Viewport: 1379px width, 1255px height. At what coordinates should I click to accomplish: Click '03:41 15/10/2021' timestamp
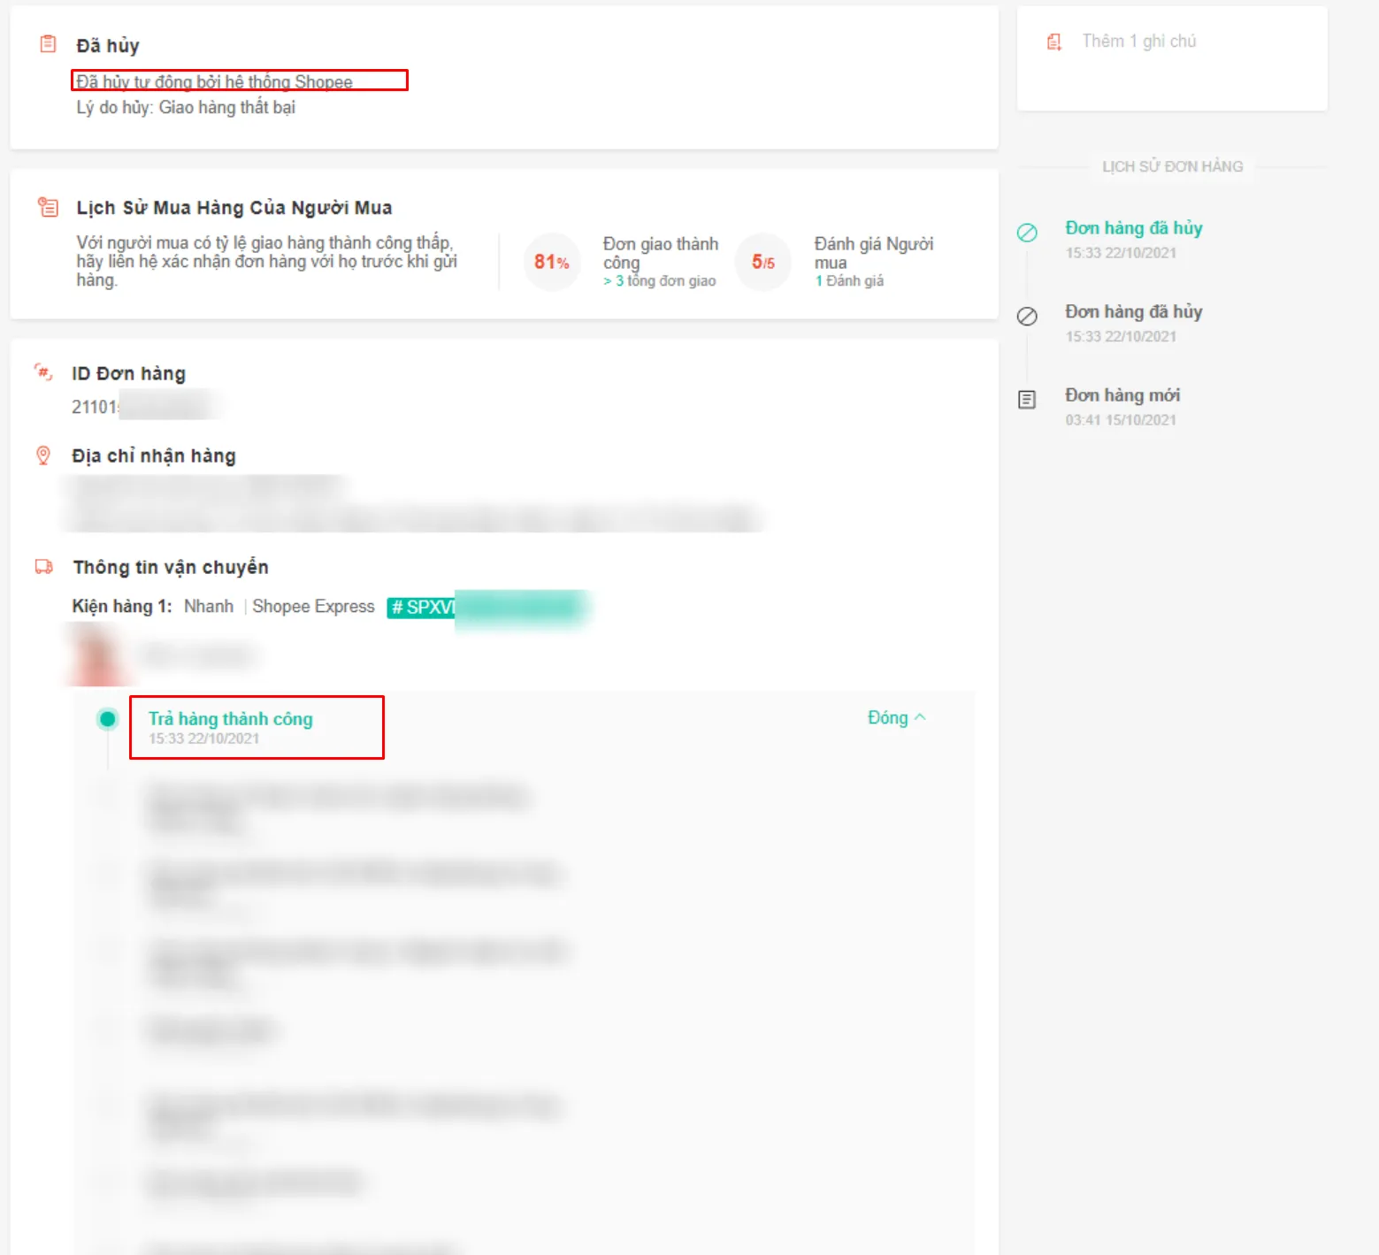pos(1121,420)
